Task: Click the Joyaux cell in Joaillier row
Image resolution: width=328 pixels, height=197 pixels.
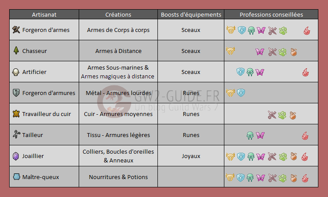Action: [191, 156]
